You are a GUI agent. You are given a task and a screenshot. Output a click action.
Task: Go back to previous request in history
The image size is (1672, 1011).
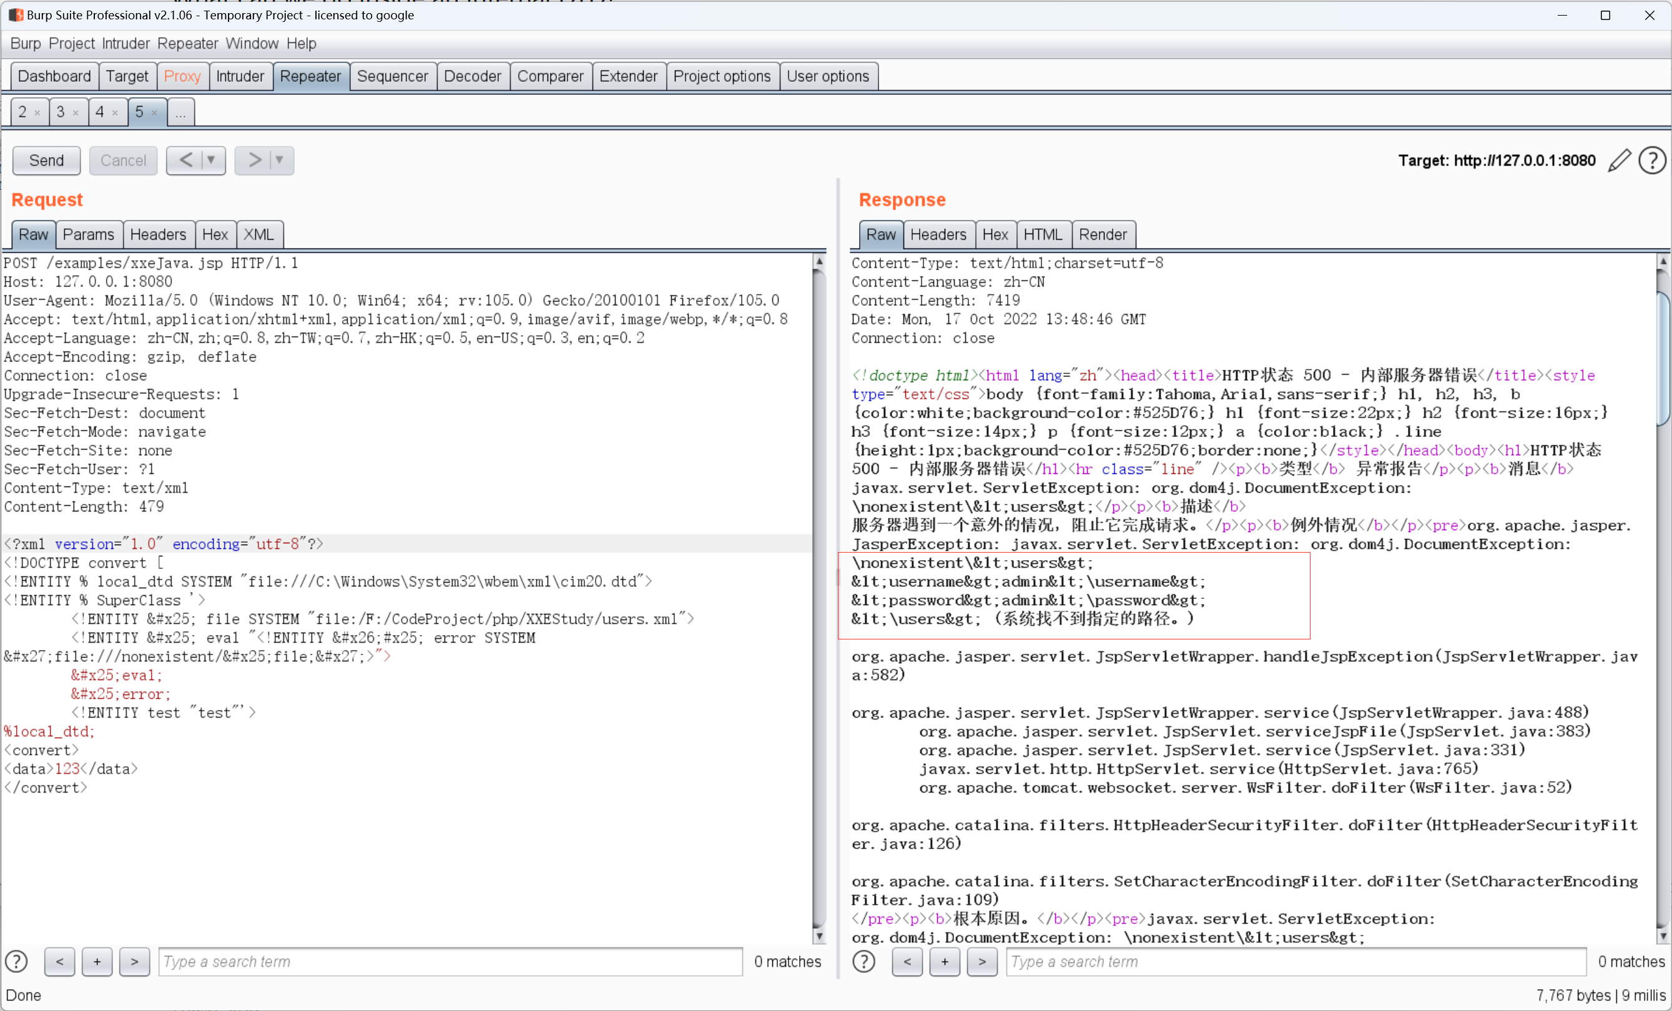186,161
